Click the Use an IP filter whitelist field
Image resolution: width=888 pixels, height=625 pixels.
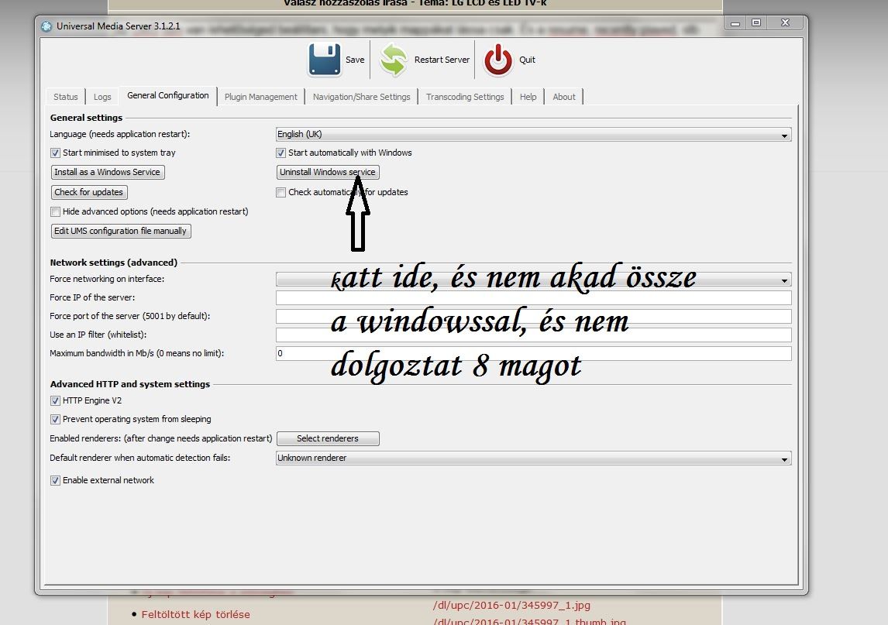coord(533,335)
